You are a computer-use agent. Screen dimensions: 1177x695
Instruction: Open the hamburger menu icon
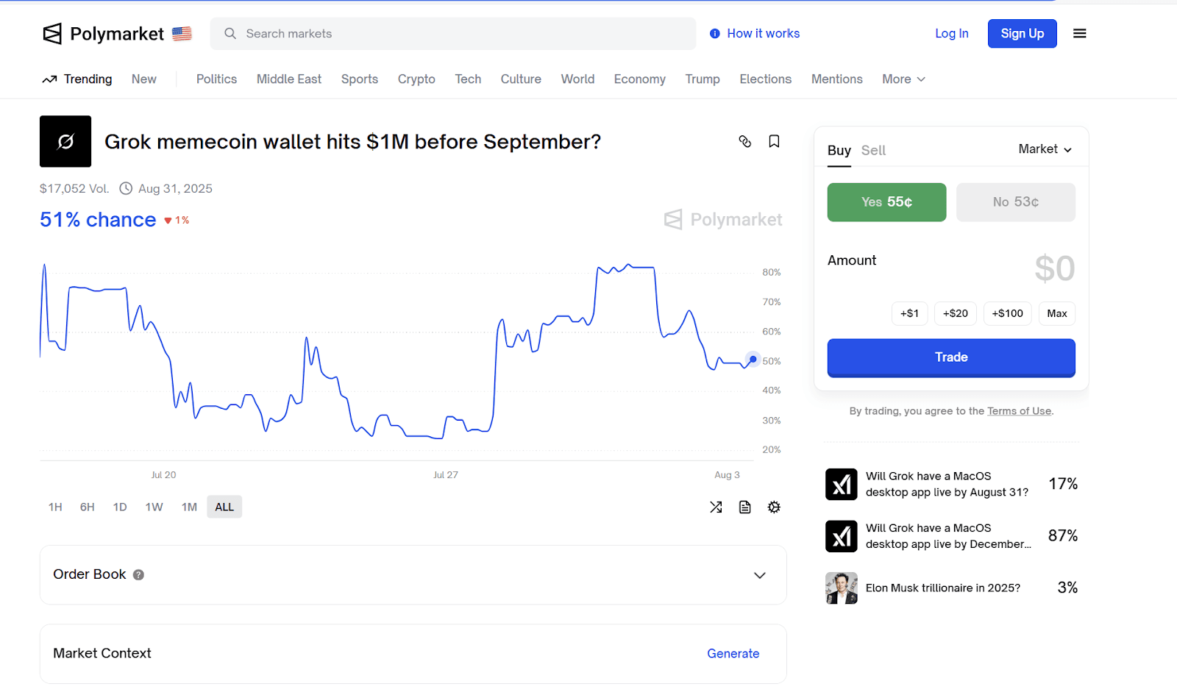pos(1079,34)
